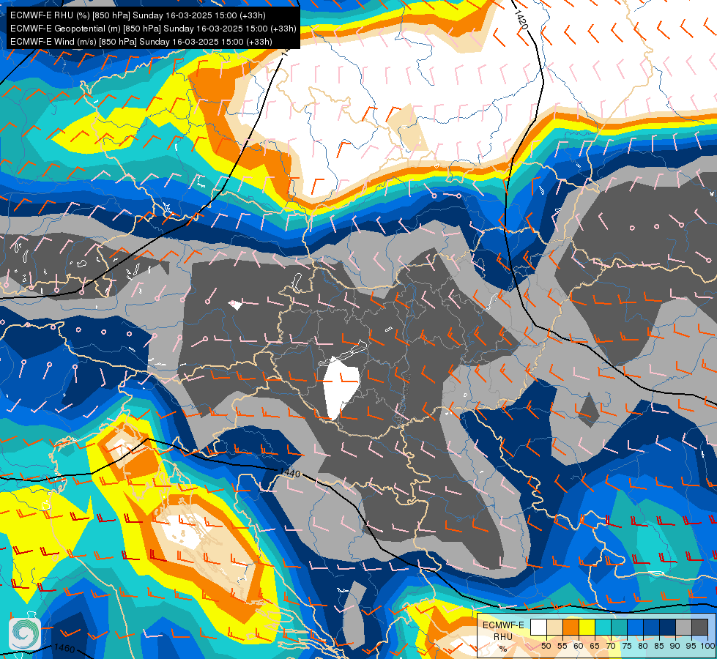
Task: Click the swirl logo icon at bottom-left
Action: pyautogui.click(x=25, y=634)
